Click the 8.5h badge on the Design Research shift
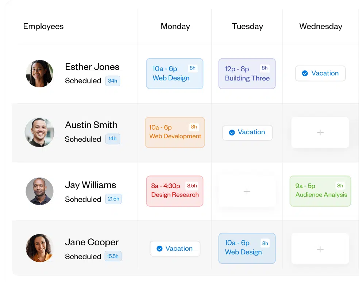 pyautogui.click(x=192, y=186)
